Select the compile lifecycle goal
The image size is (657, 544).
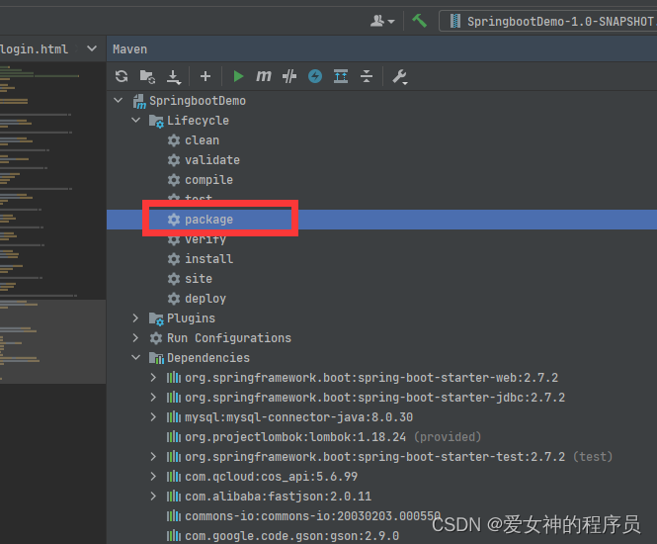click(209, 180)
